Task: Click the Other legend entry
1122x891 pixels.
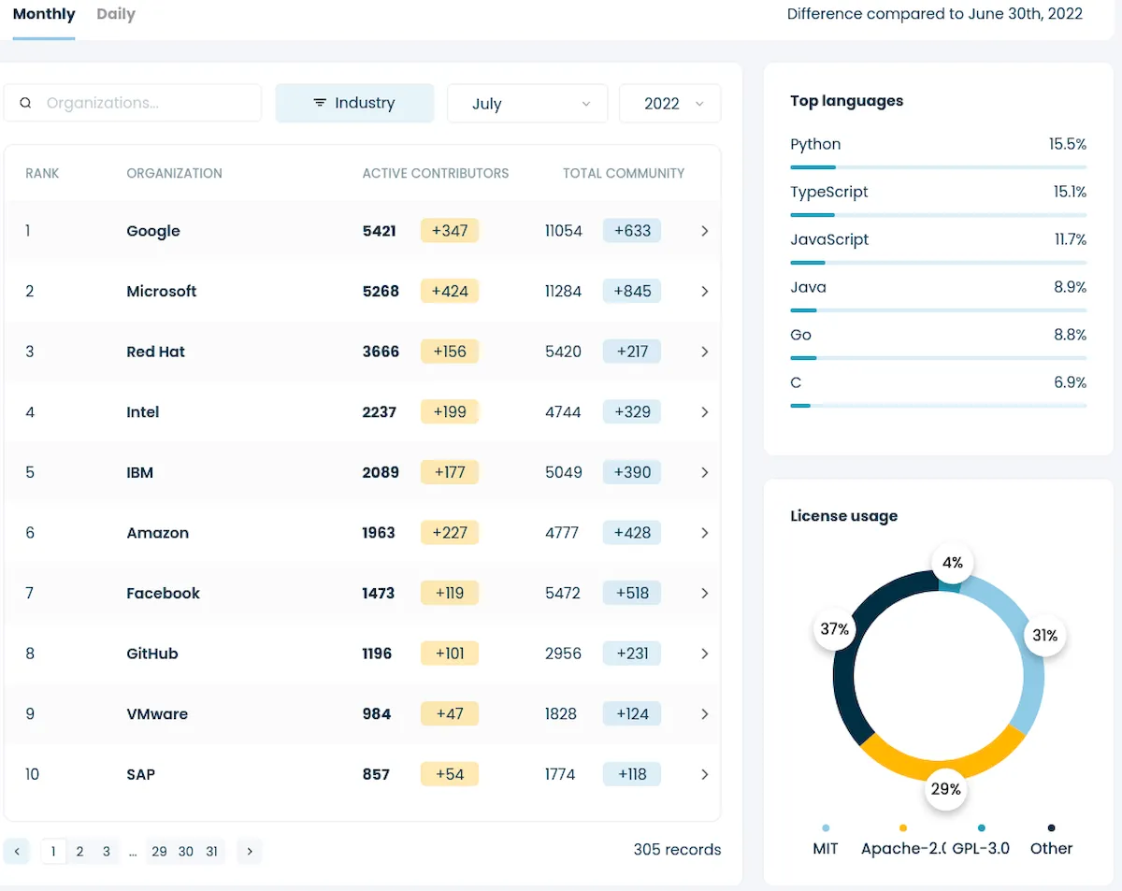Action: 1051,841
